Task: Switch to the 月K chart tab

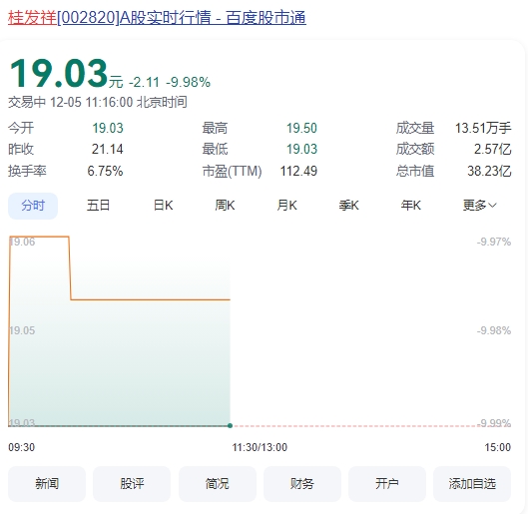Action: (286, 206)
